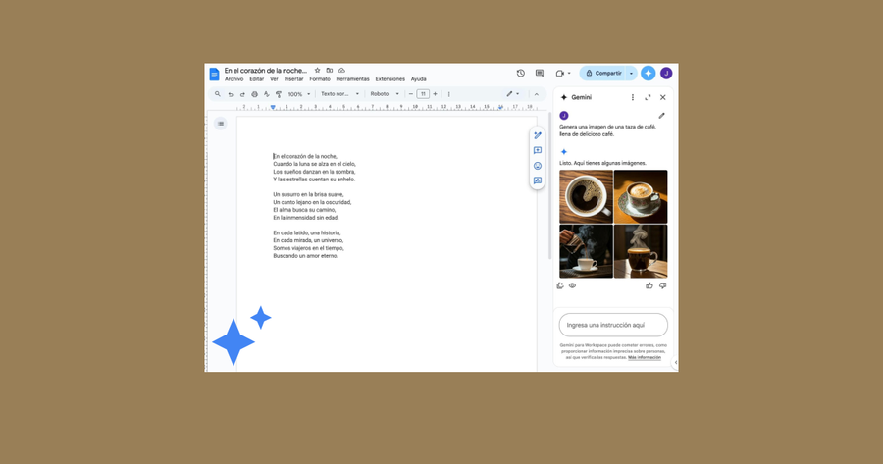Collapse the menus with the toolbar chevron

click(536, 94)
